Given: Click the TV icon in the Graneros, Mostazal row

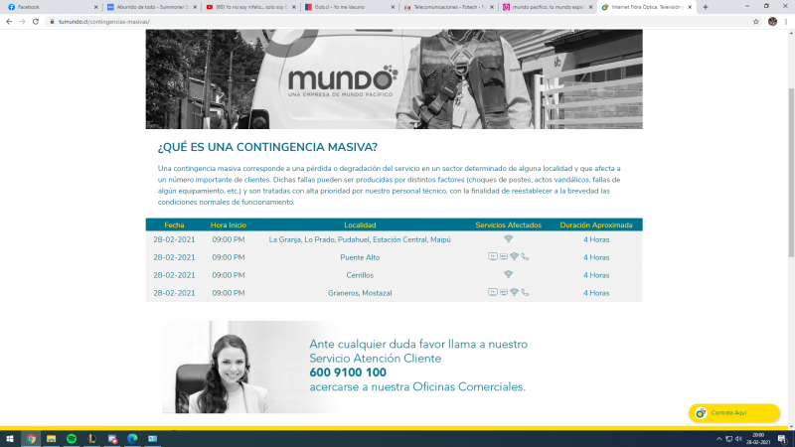Looking at the screenshot, I should click(x=492, y=292).
